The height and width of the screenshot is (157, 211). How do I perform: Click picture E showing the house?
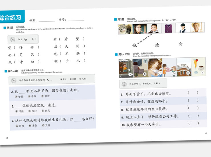184,67
